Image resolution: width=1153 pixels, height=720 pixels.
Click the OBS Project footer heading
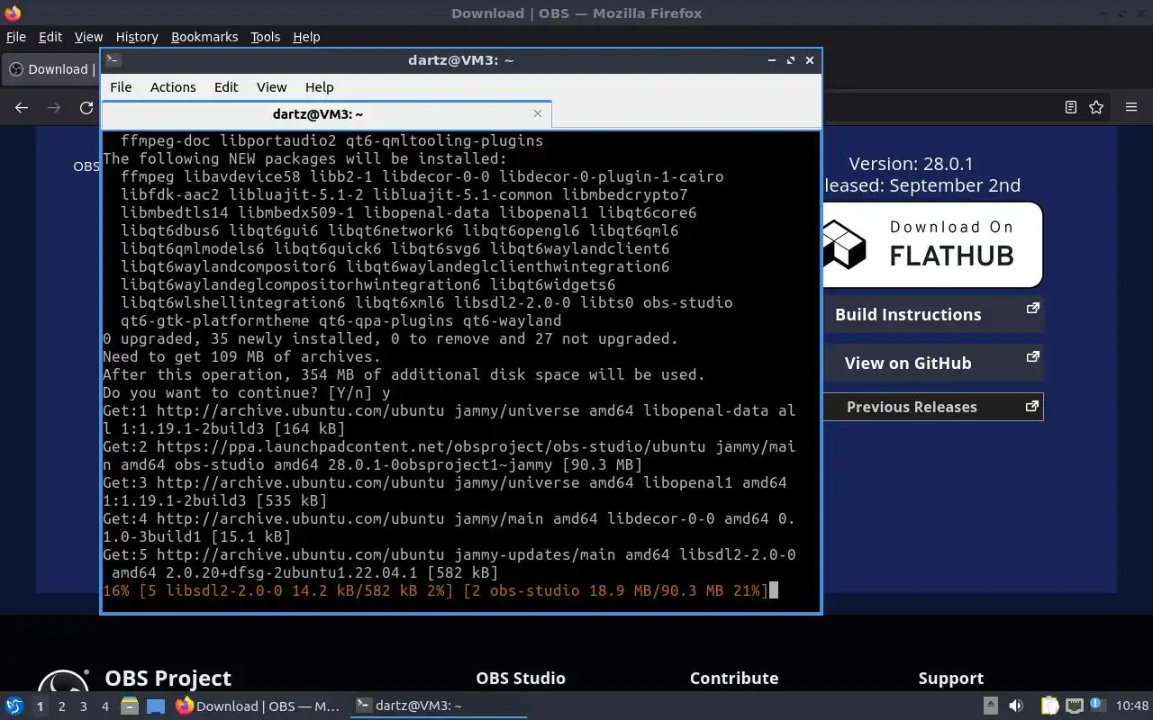tap(168, 678)
